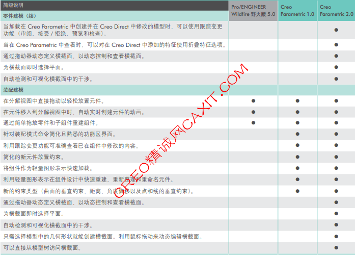
Task: Select row 只需选择模型中的几何形状就能创建横截面
Action: (178, 237)
